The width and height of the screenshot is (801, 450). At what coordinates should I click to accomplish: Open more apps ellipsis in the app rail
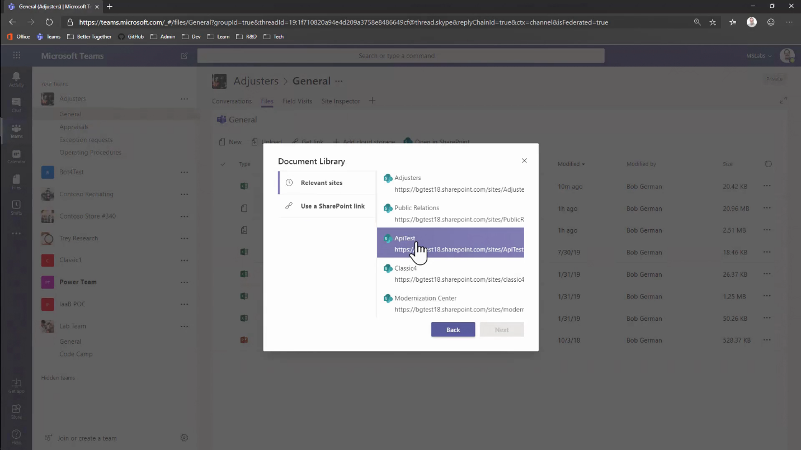click(x=16, y=233)
